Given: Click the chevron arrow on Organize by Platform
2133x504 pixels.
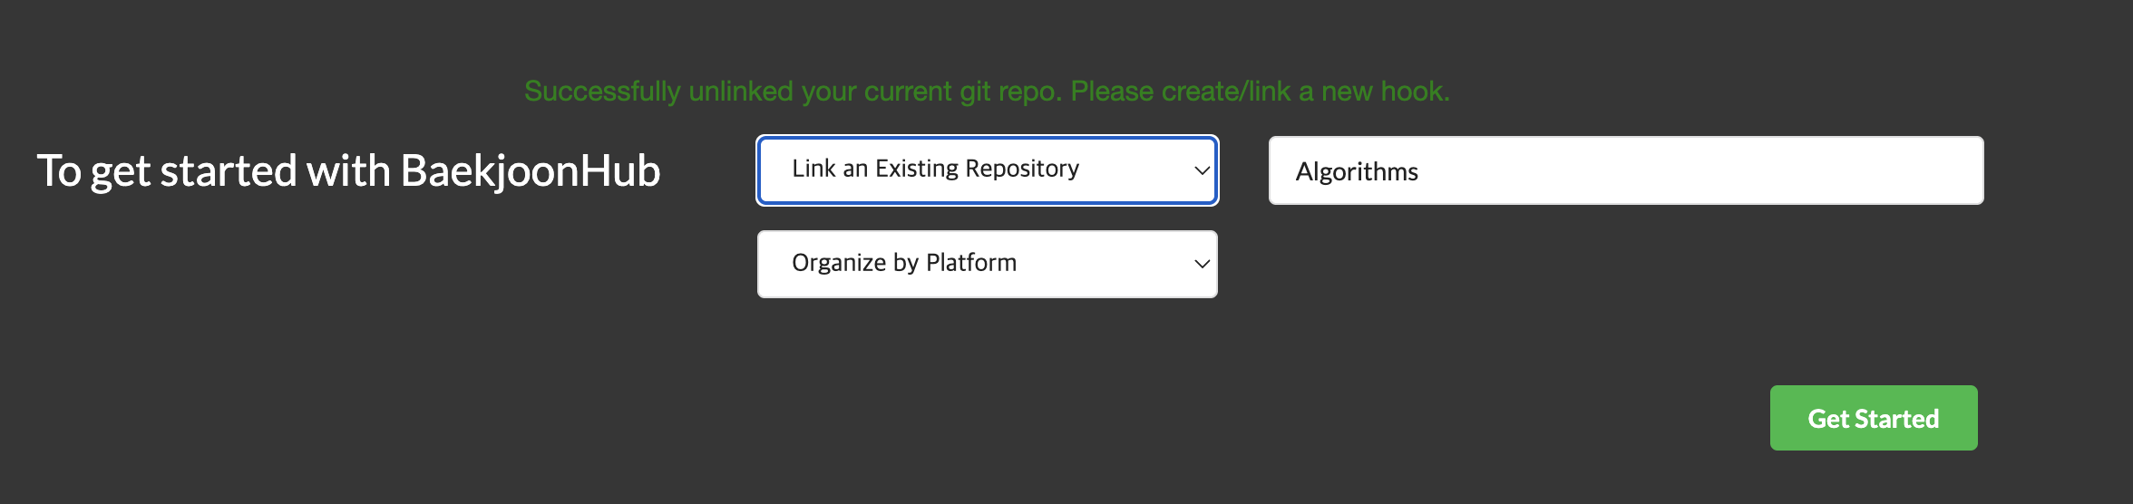Looking at the screenshot, I should pyautogui.click(x=1202, y=264).
